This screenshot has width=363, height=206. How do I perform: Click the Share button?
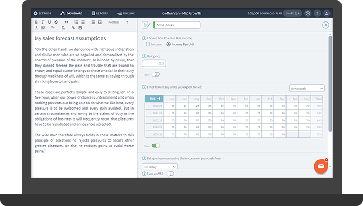292,13
